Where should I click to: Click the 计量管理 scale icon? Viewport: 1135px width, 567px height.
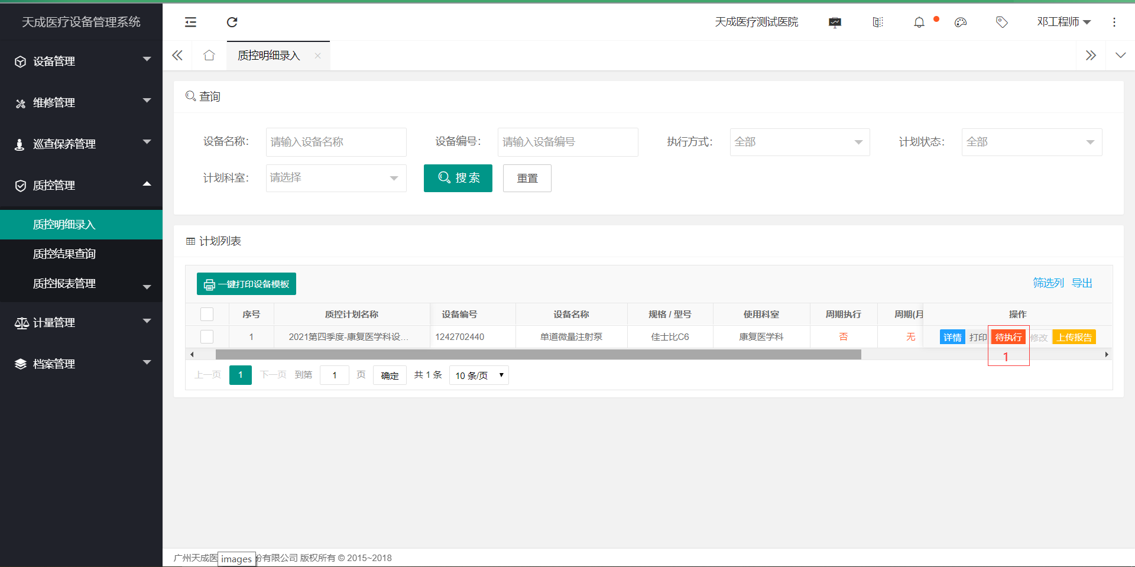click(x=21, y=323)
